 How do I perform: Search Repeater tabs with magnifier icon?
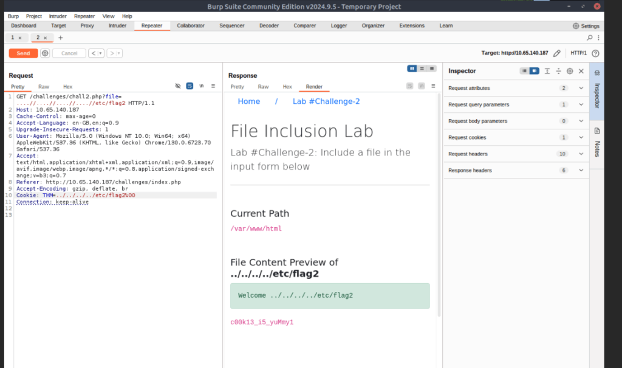coord(590,38)
